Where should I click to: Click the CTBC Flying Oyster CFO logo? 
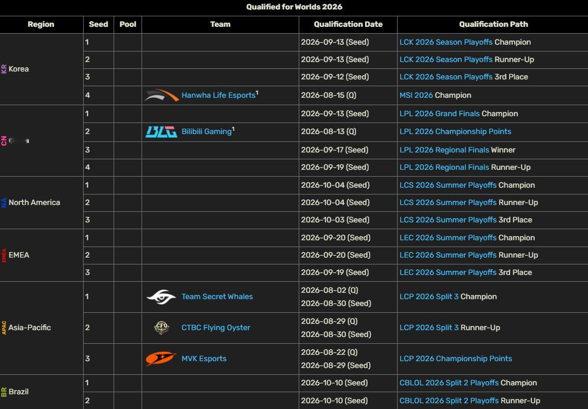click(x=161, y=328)
